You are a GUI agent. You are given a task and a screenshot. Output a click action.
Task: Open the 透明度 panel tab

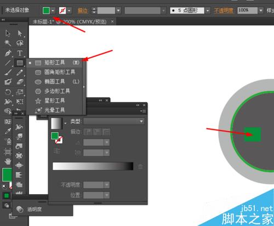click(x=35, y=209)
